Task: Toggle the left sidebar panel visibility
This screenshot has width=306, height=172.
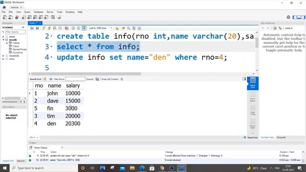Action: point(295,17)
